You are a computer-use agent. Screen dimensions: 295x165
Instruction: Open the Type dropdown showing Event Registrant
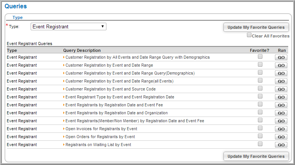(x=69, y=26)
